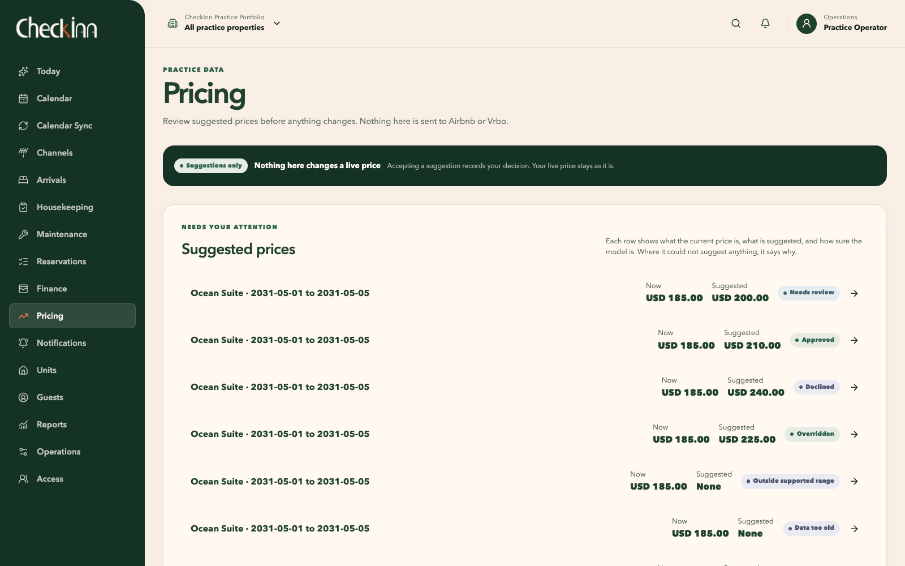Expand the Data too old row arrow

[855, 529]
